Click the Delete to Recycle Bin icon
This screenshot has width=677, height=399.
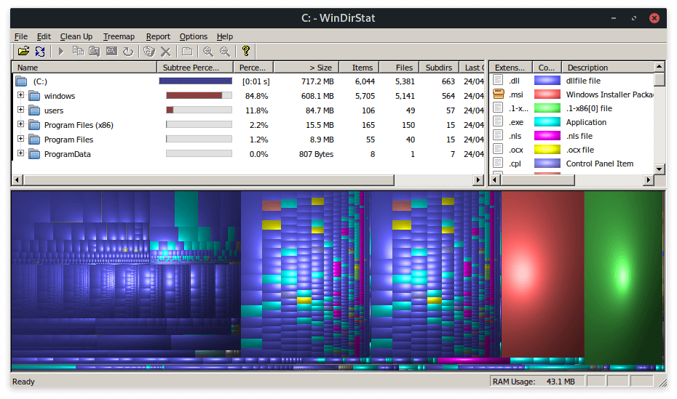pos(149,52)
